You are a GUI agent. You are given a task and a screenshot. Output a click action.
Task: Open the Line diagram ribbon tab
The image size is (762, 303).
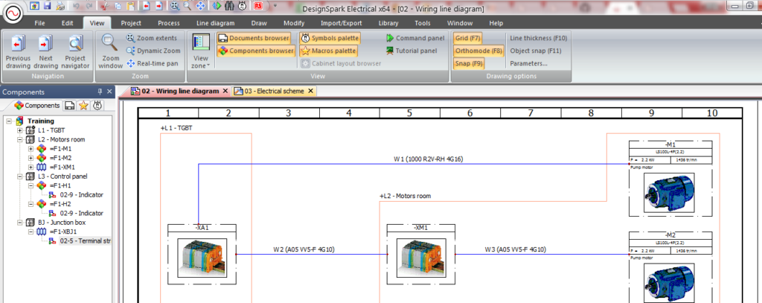[215, 23]
